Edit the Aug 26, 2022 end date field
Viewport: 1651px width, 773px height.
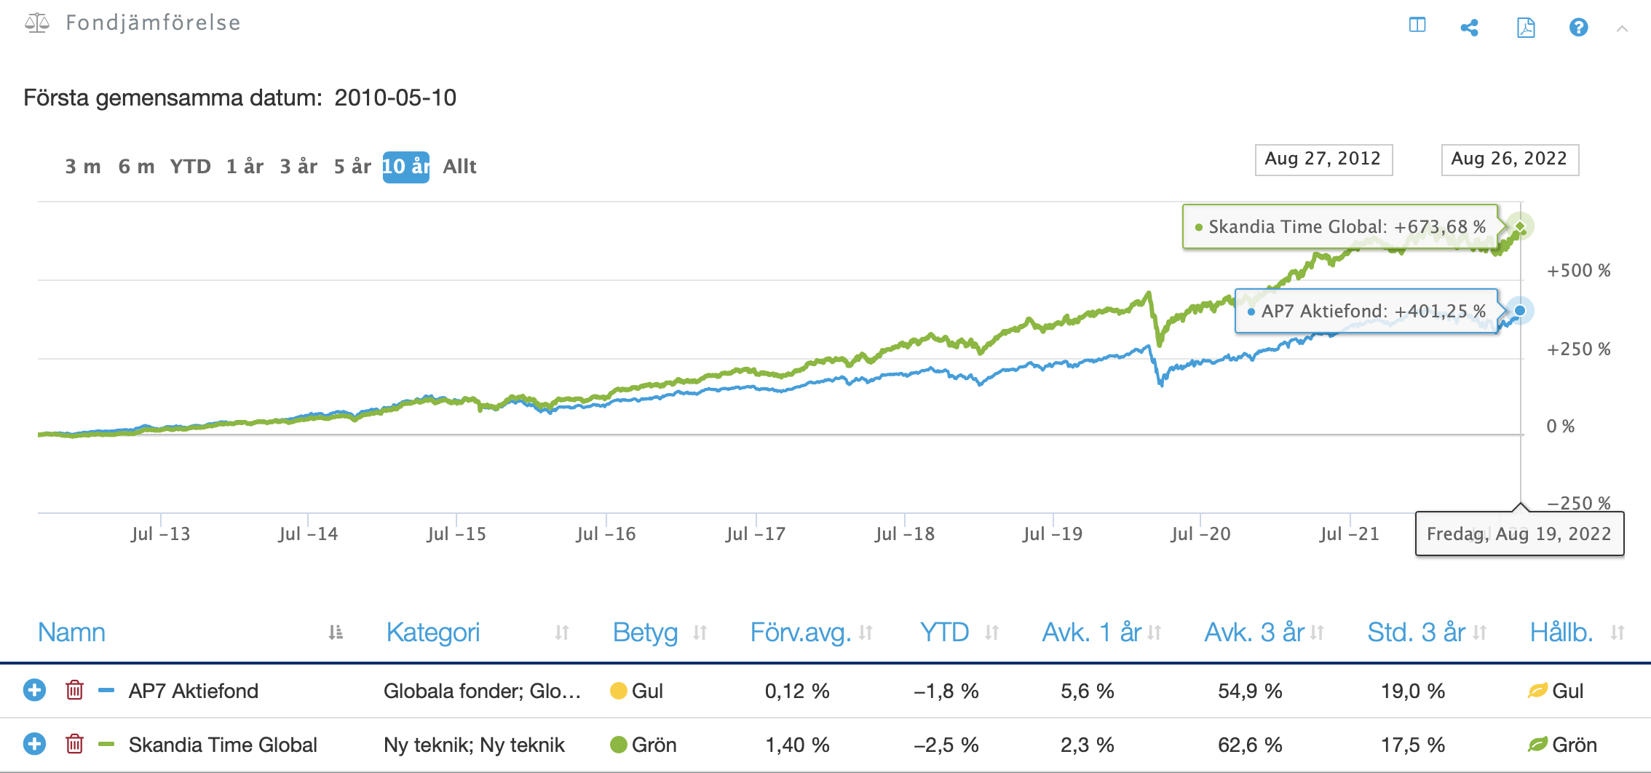click(x=1510, y=159)
